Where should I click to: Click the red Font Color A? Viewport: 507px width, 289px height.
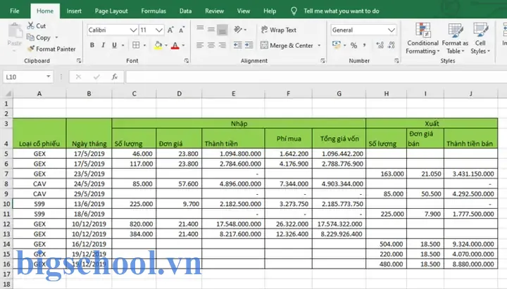point(175,45)
